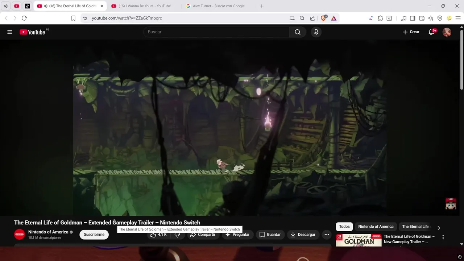
Task: Open Goldman New Gameplay Trailer thumbnail
Action: tap(359, 240)
